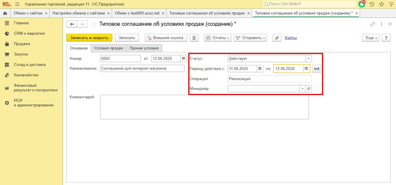
Task: Expand the Менеджер dropdown list
Action: [x=302, y=88]
